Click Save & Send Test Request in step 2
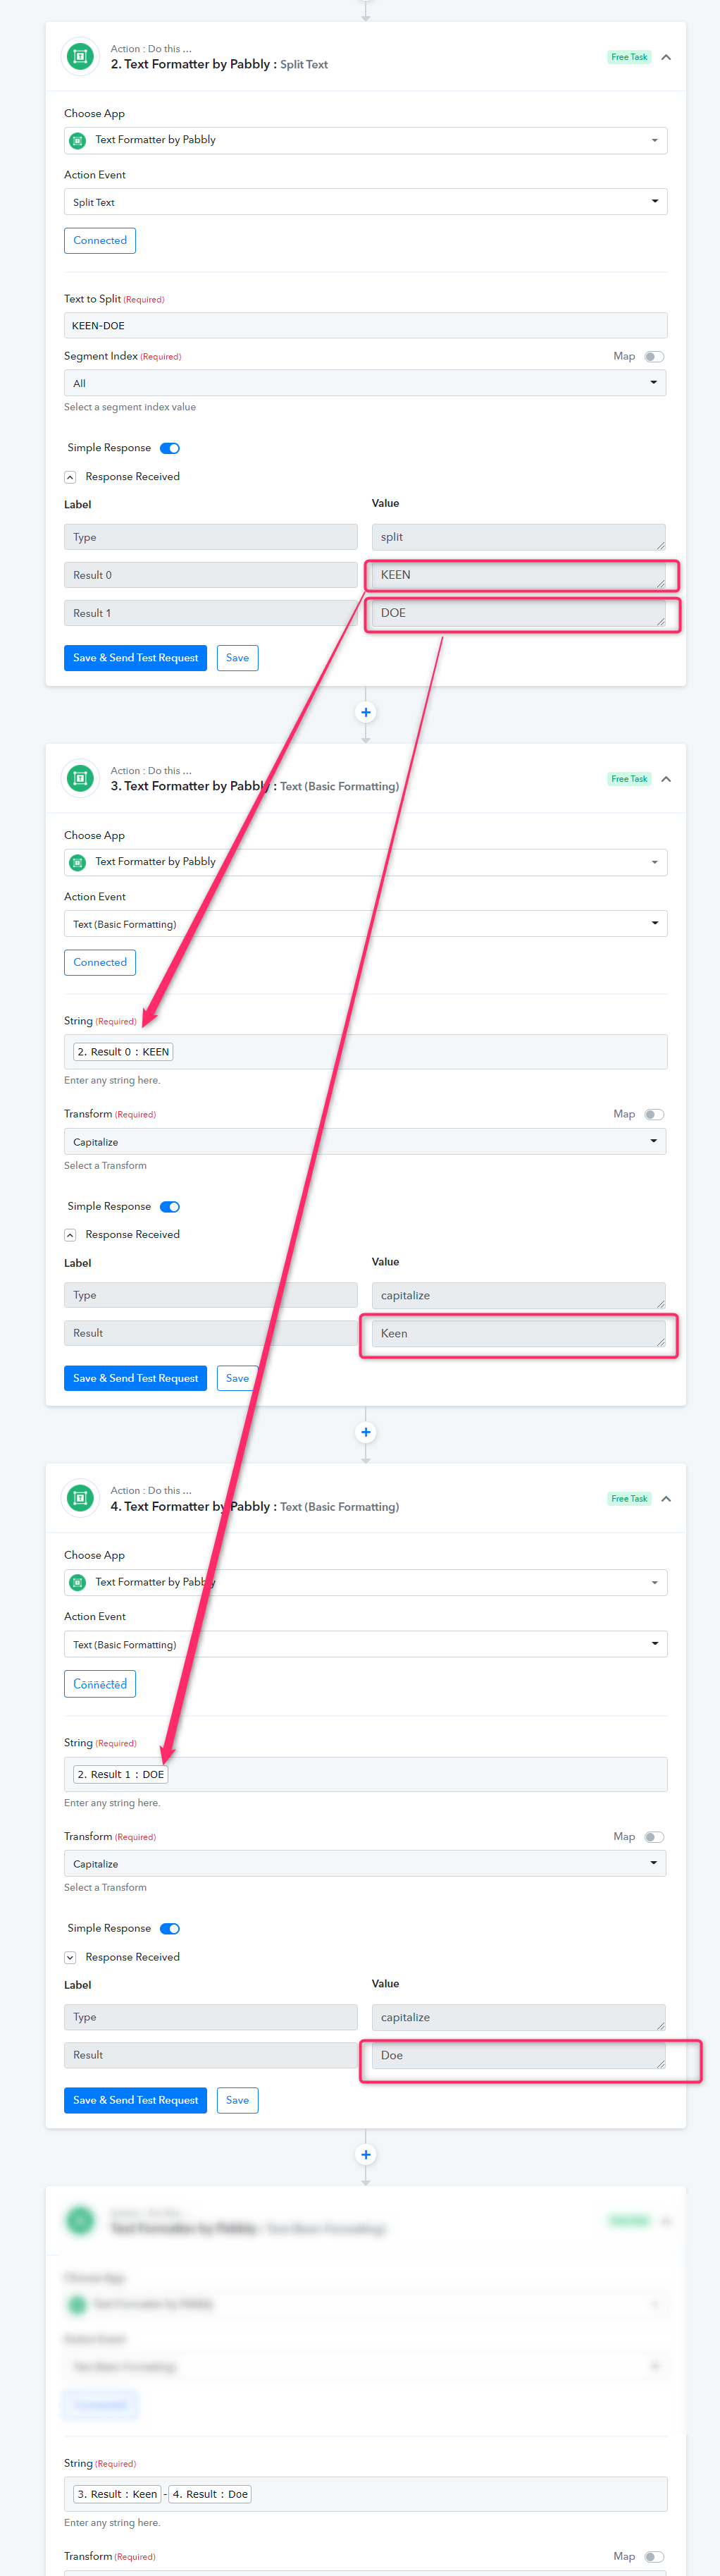The width and height of the screenshot is (720, 2576). tap(135, 658)
